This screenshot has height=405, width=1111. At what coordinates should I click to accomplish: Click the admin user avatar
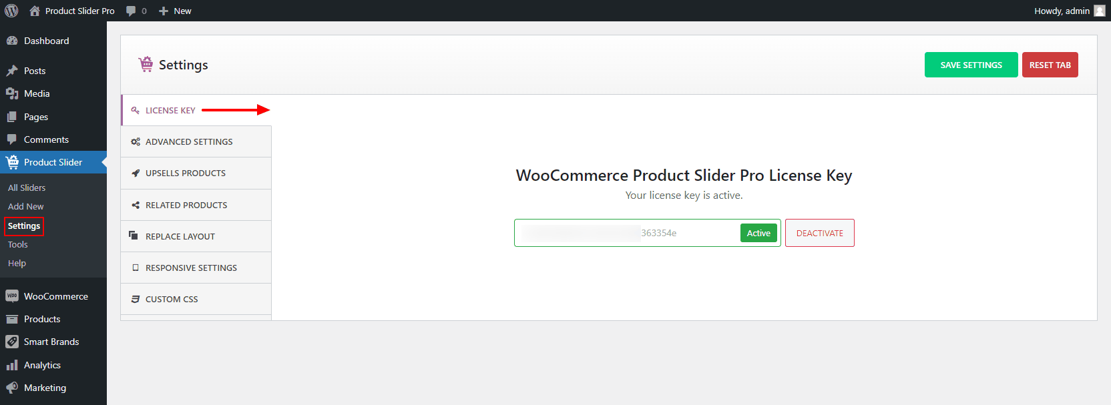point(1099,11)
